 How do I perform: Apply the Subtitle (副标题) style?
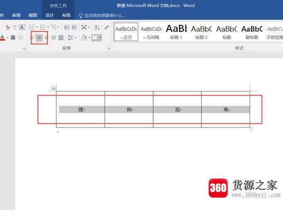click(x=252, y=32)
